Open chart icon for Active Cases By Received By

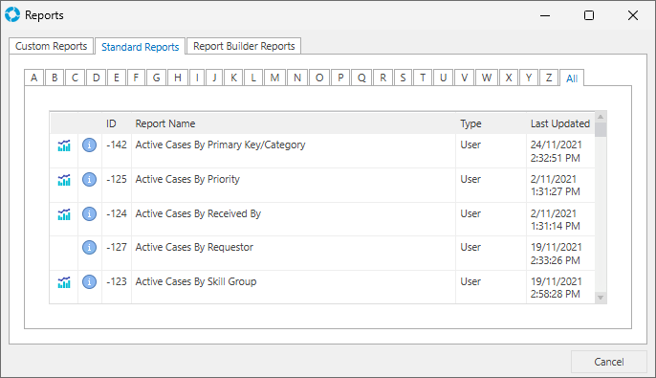(x=64, y=214)
